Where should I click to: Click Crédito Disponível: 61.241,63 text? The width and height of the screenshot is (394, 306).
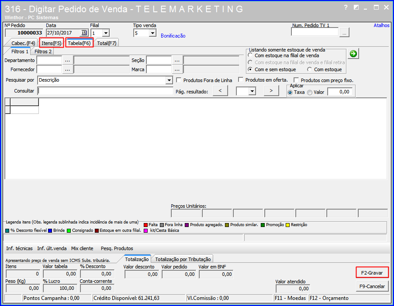(126, 298)
